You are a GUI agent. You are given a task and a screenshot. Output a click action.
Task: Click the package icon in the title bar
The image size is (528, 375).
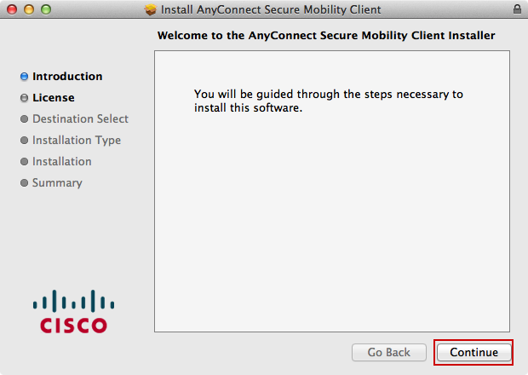[x=151, y=9]
